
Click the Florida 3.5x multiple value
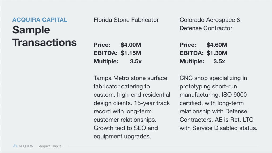136,61
